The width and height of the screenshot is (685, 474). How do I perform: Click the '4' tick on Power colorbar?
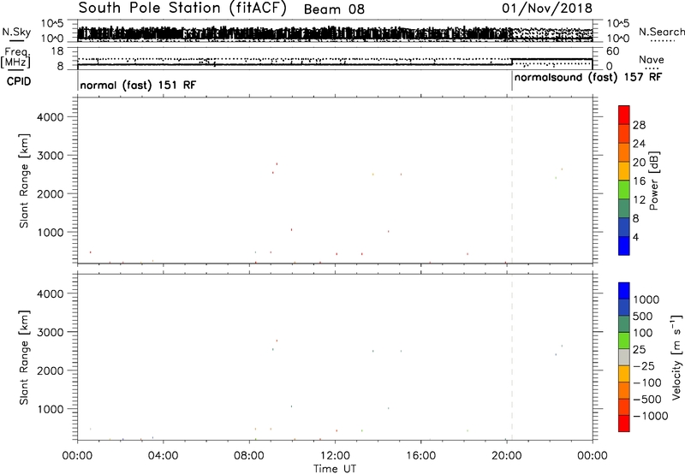pos(635,237)
